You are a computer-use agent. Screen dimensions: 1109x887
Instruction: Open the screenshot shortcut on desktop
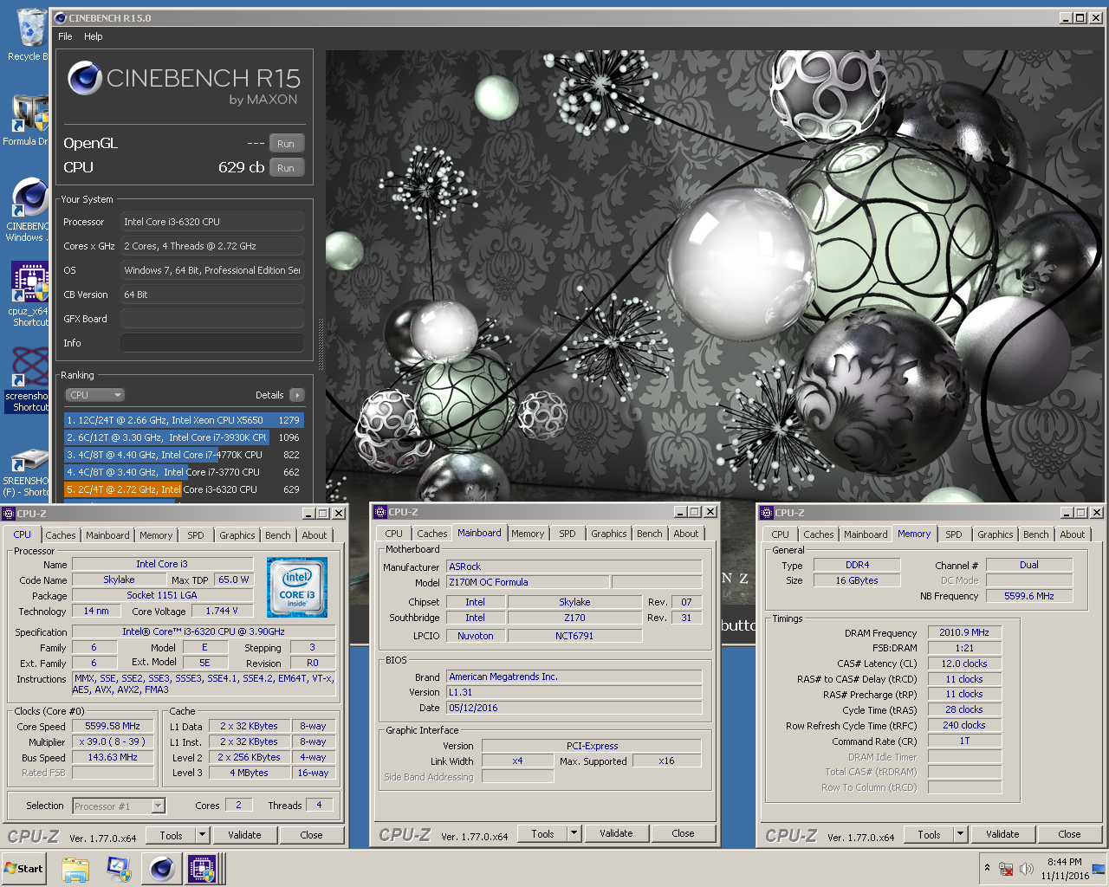coord(28,379)
